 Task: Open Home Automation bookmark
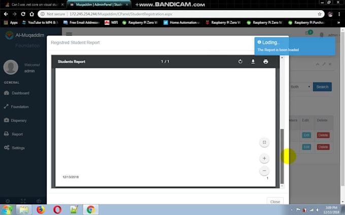click(x=182, y=22)
